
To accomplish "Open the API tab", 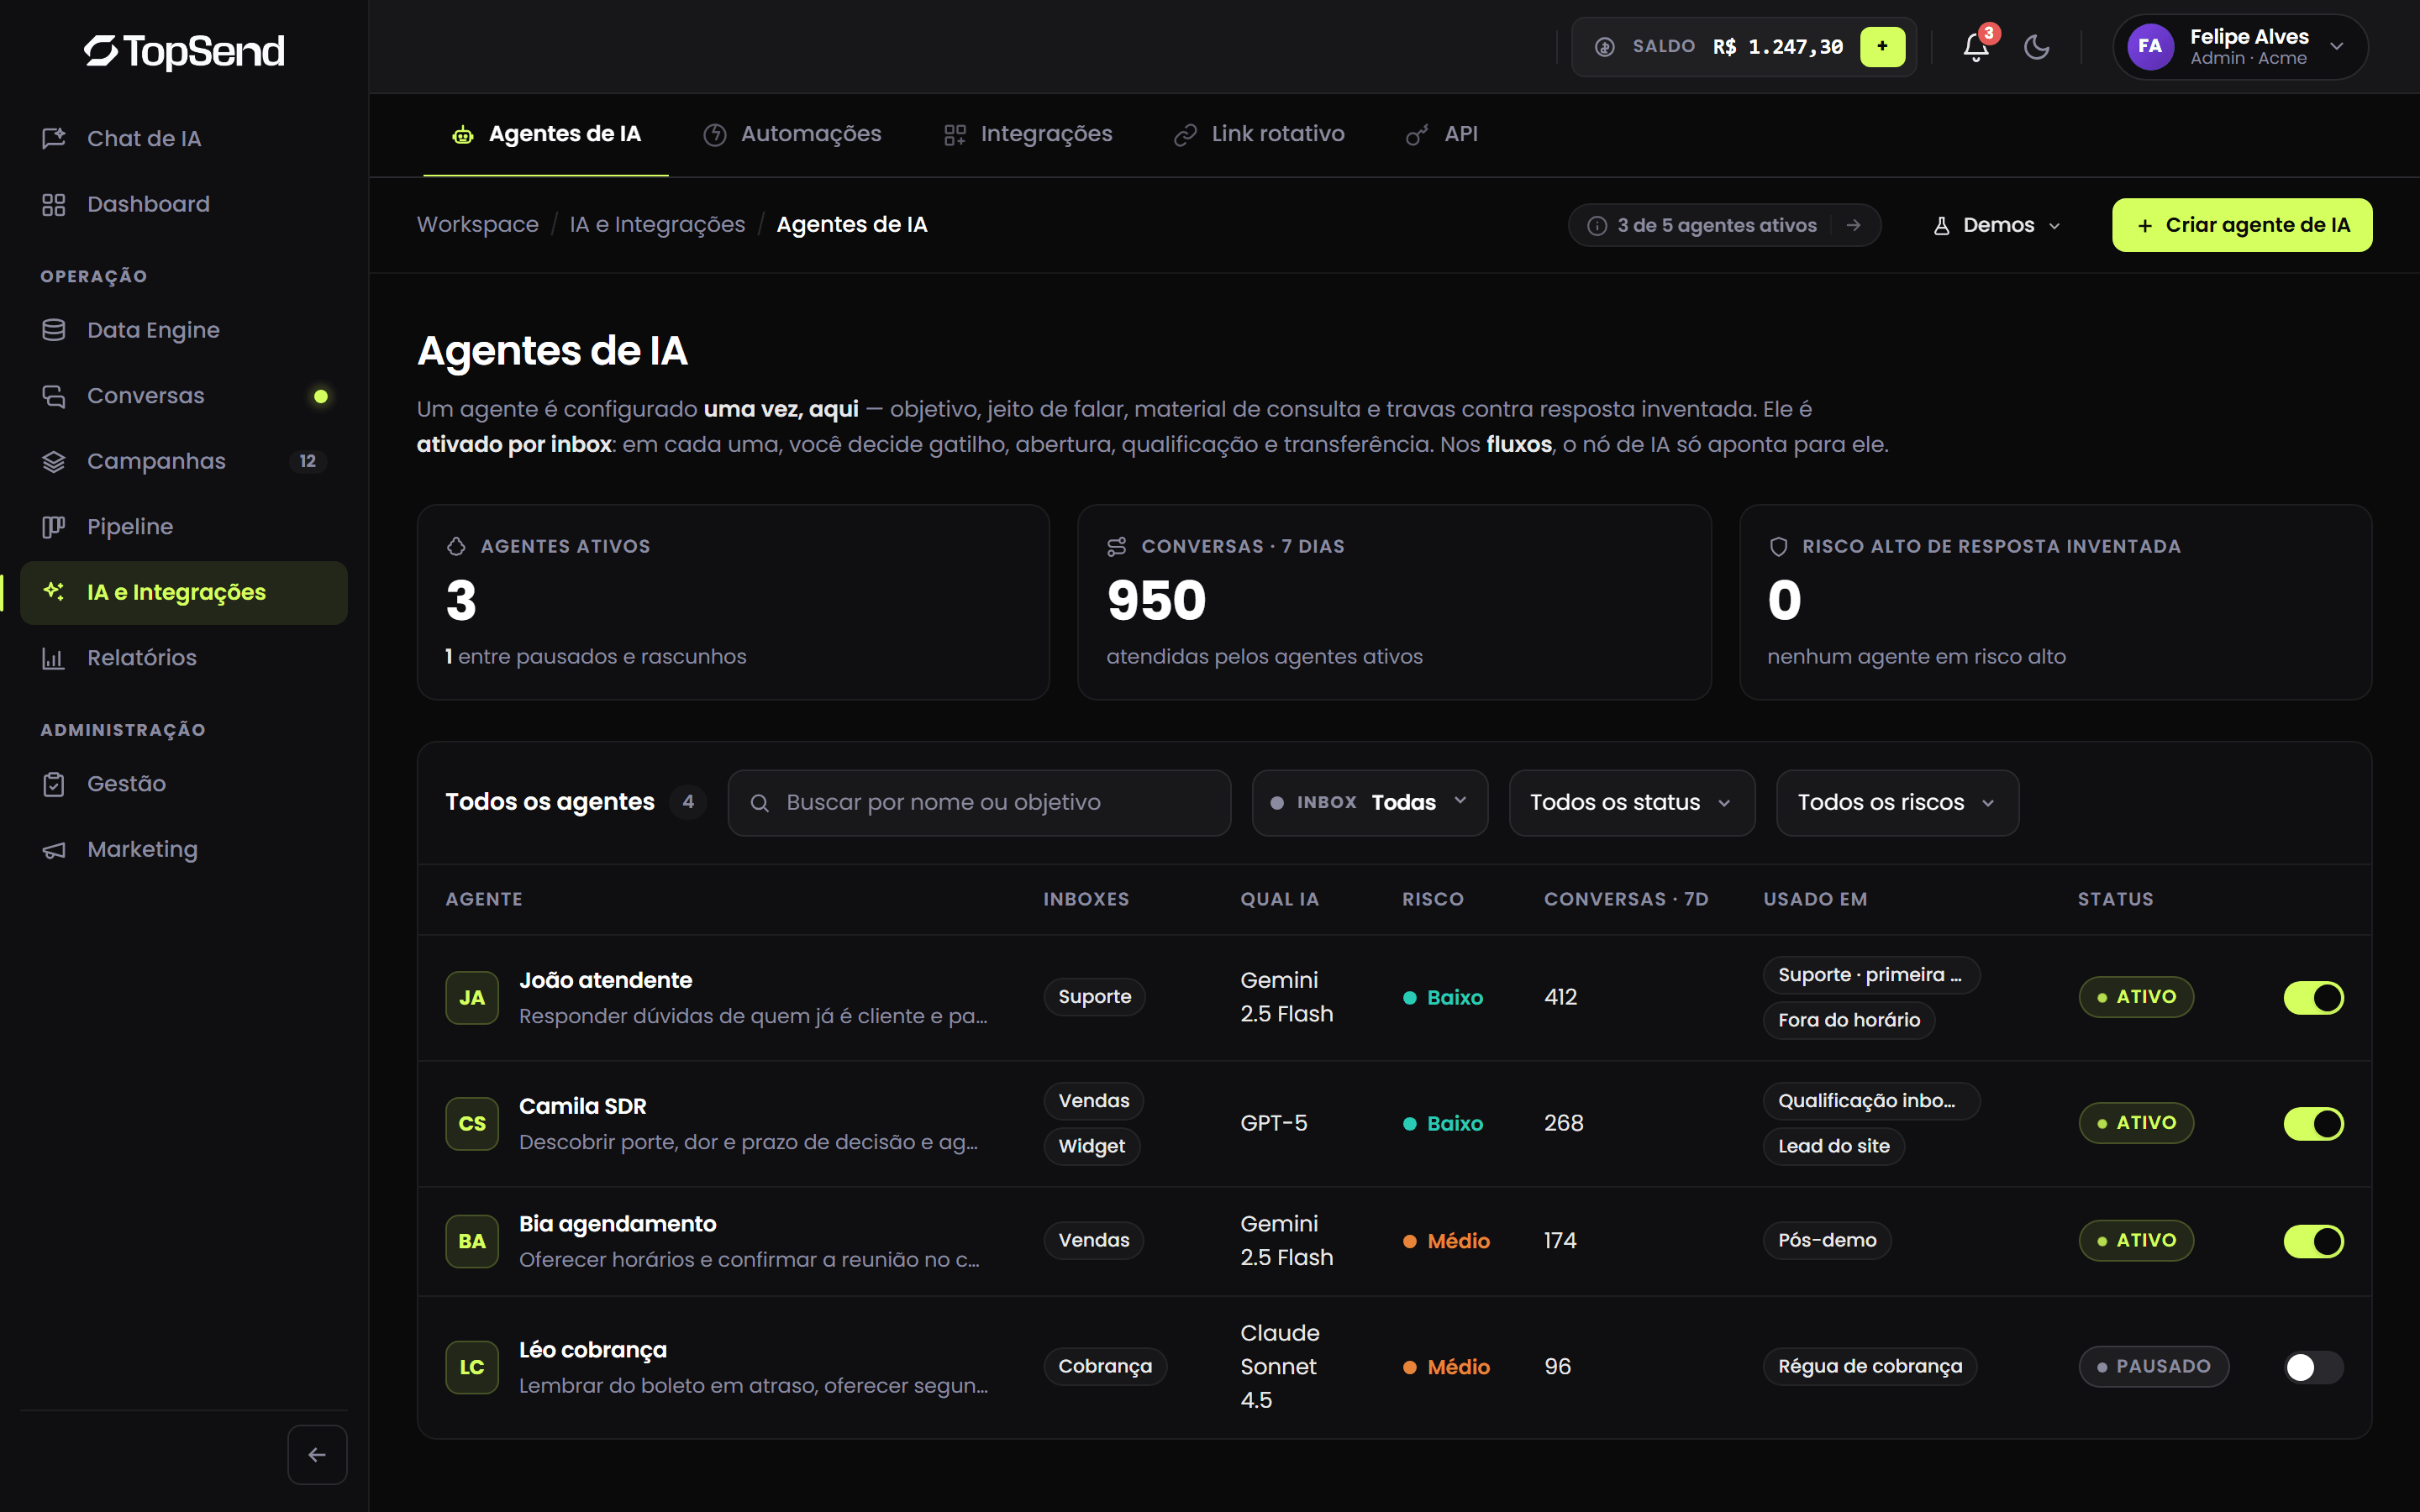I will [1442, 134].
